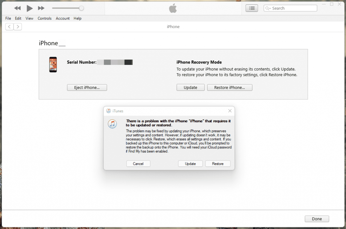Click the Done button

[x=317, y=219]
